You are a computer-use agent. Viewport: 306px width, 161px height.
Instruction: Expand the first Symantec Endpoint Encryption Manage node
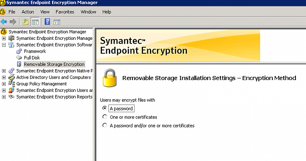(x=3, y=38)
